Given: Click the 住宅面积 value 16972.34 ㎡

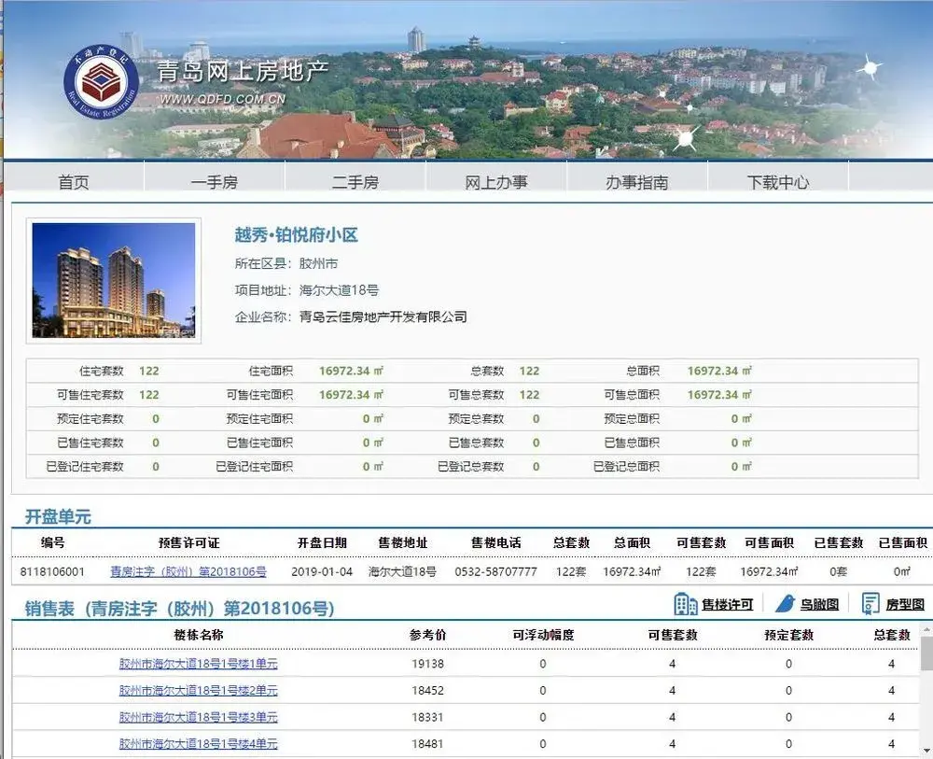Looking at the screenshot, I should tap(351, 371).
